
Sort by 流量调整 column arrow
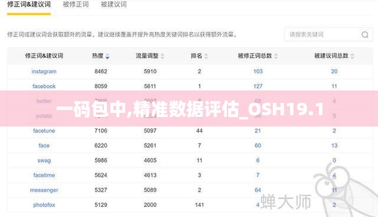coord(162,56)
